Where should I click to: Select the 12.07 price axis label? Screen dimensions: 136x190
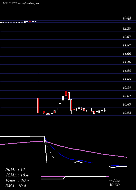(x=127, y=37)
